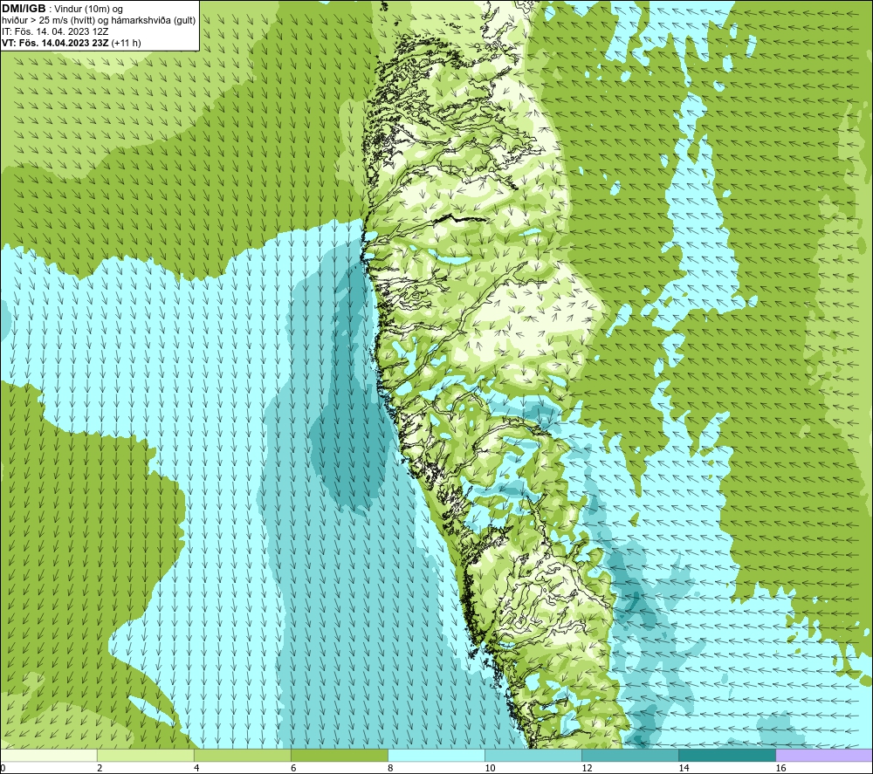The height and width of the screenshot is (774, 873).
Task: Click the legend scale label 4
Action: pyautogui.click(x=196, y=769)
